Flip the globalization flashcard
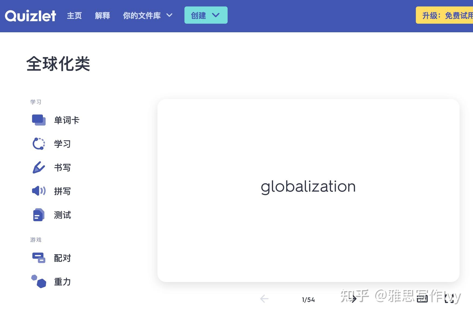 (x=308, y=190)
